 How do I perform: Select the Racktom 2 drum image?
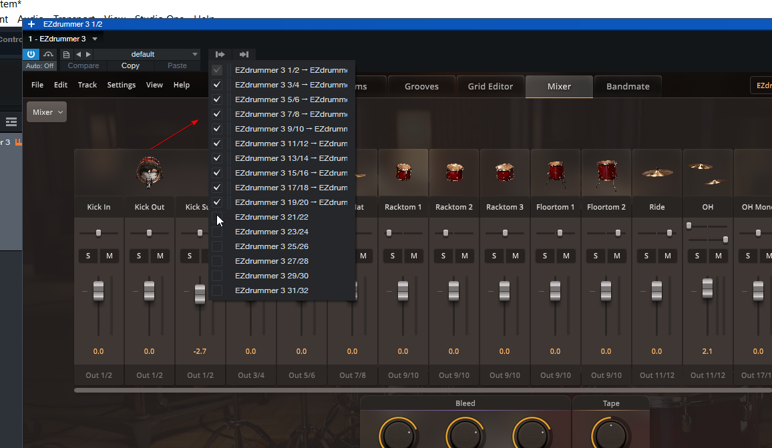[454, 172]
